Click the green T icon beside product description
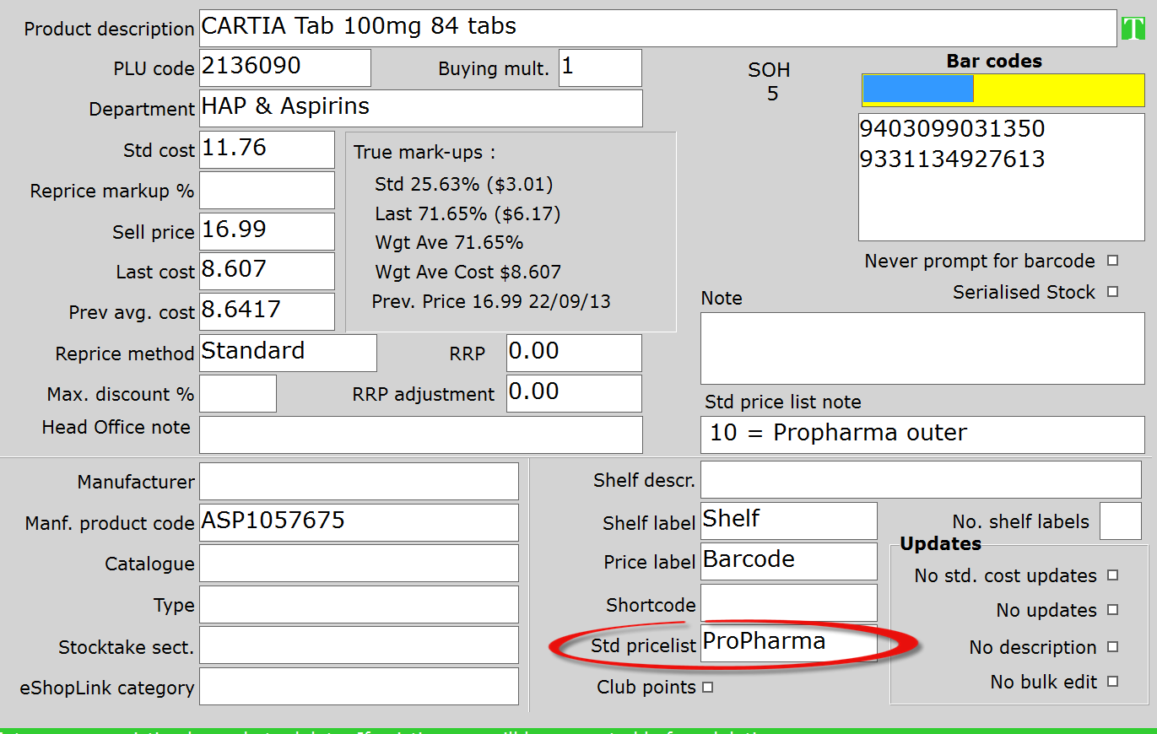 [x=1133, y=29]
